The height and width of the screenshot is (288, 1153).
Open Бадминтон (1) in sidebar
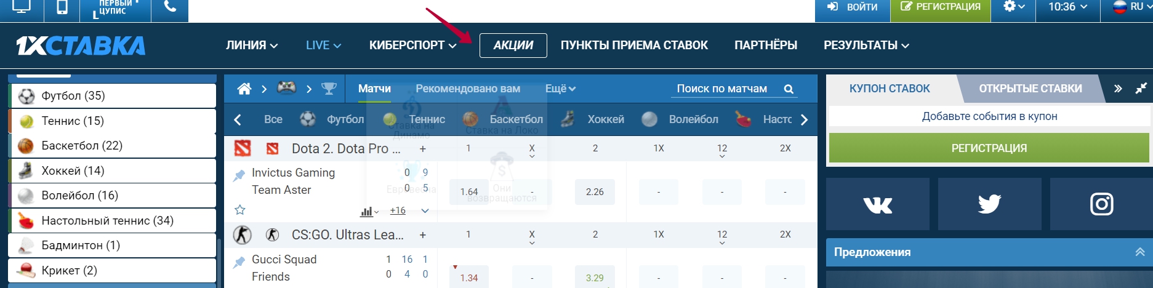pyautogui.click(x=112, y=246)
